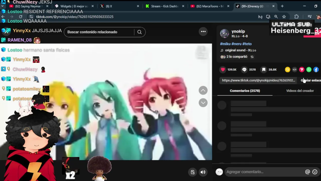Bookmark this page with the star icon
The height and width of the screenshot is (181, 321).
click(284, 17)
